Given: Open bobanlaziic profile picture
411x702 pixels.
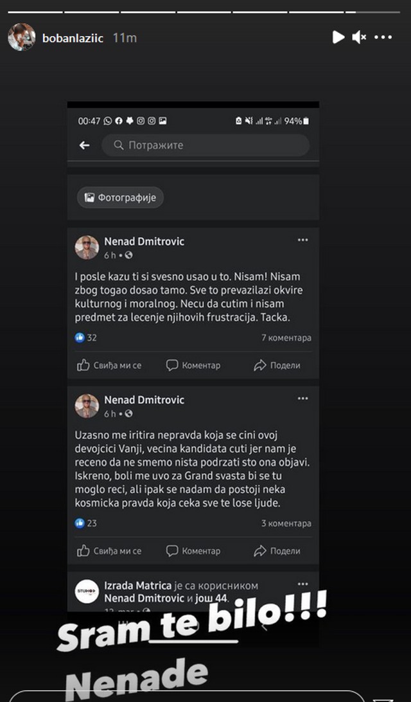Looking at the screenshot, I should pos(21,37).
